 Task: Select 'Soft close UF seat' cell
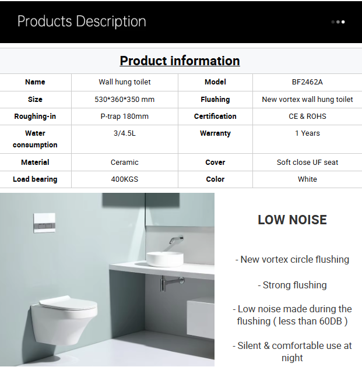coord(307,162)
